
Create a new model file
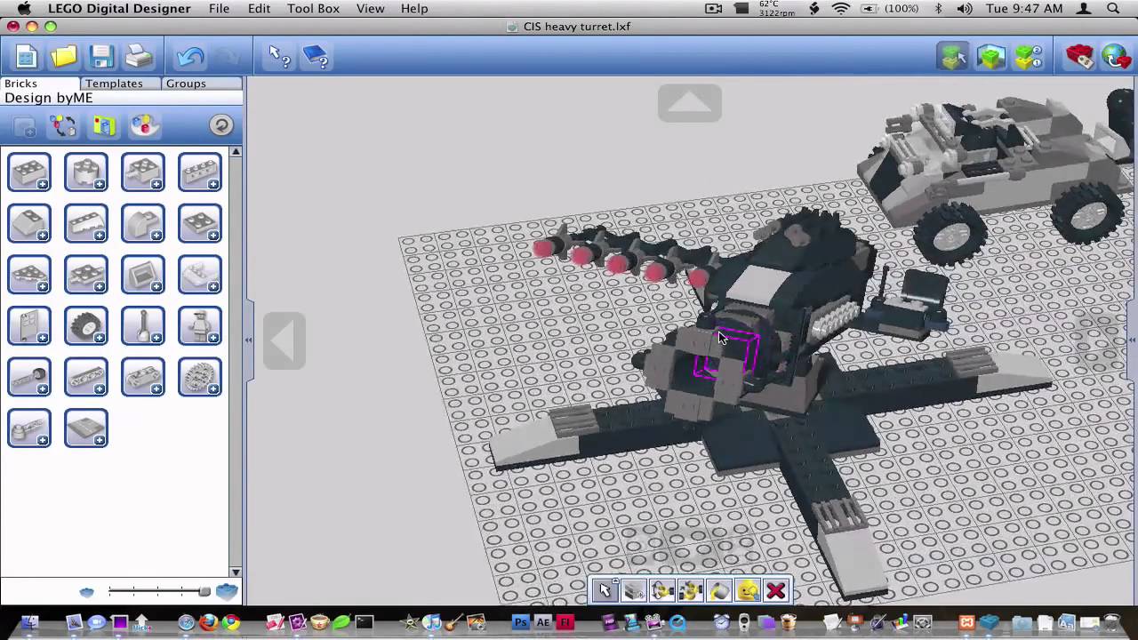click(x=27, y=58)
